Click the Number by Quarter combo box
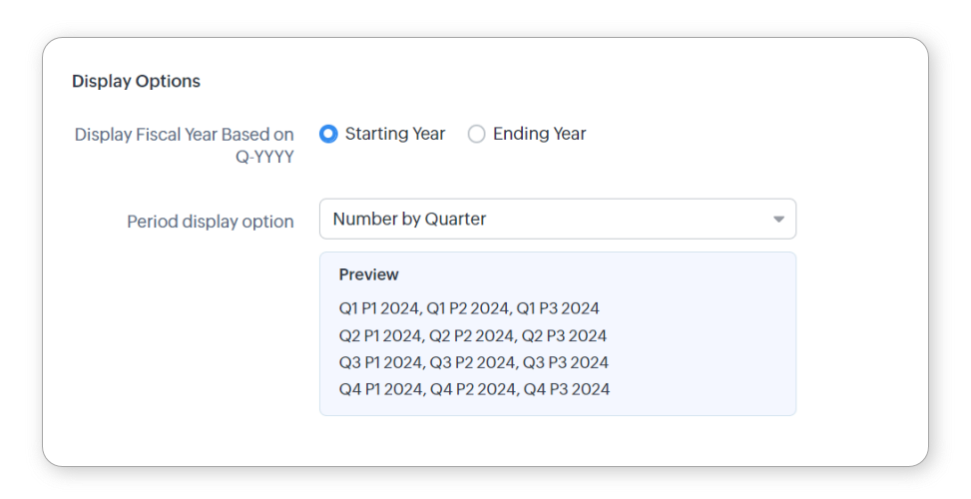Image resolution: width=971 pixels, height=499 pixels. pyautogui.click(x=557, y=219)
